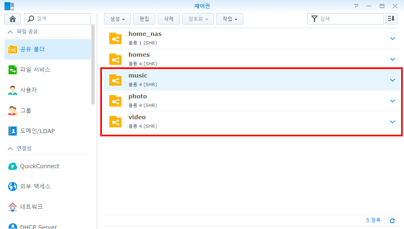
Task: Expand the homes folder details
Action: click(x=393, y=59)
